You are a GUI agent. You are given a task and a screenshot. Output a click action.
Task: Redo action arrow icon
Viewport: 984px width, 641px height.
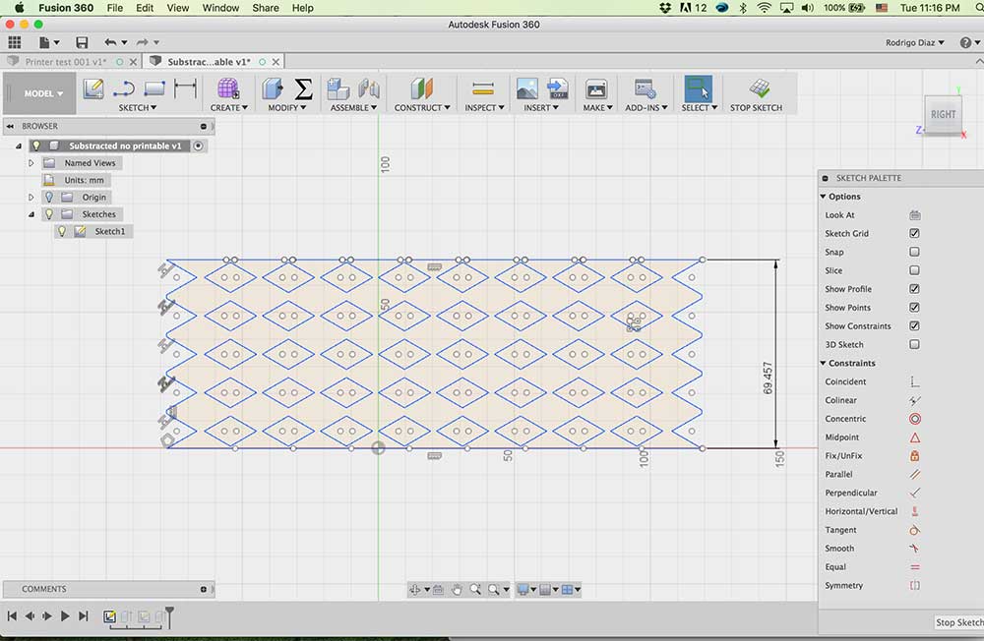click(x=143, y=42)
